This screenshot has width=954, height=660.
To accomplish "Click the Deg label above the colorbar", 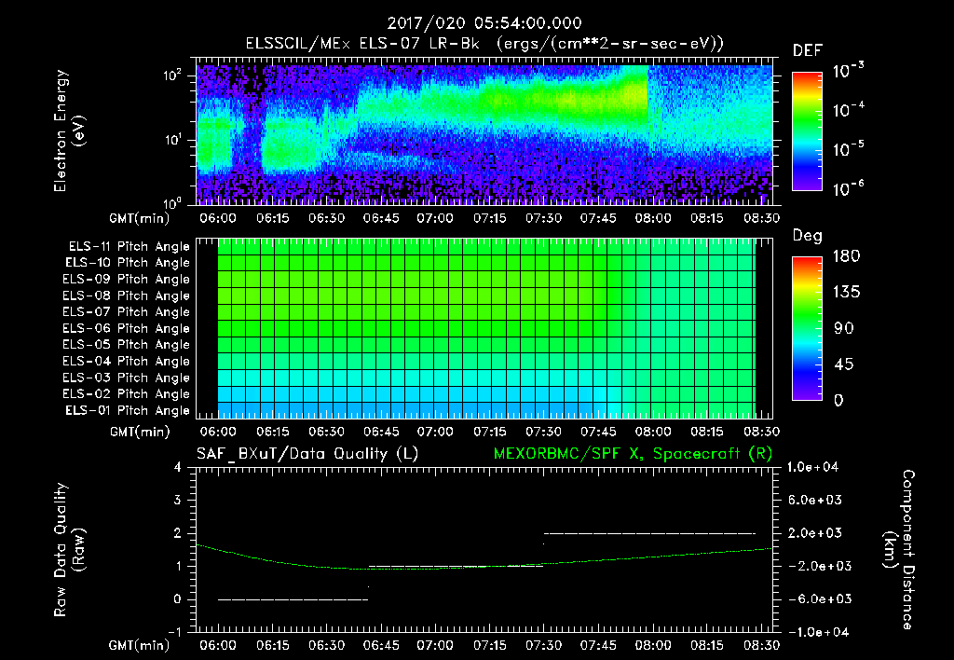I will click(x=808, y=236).
